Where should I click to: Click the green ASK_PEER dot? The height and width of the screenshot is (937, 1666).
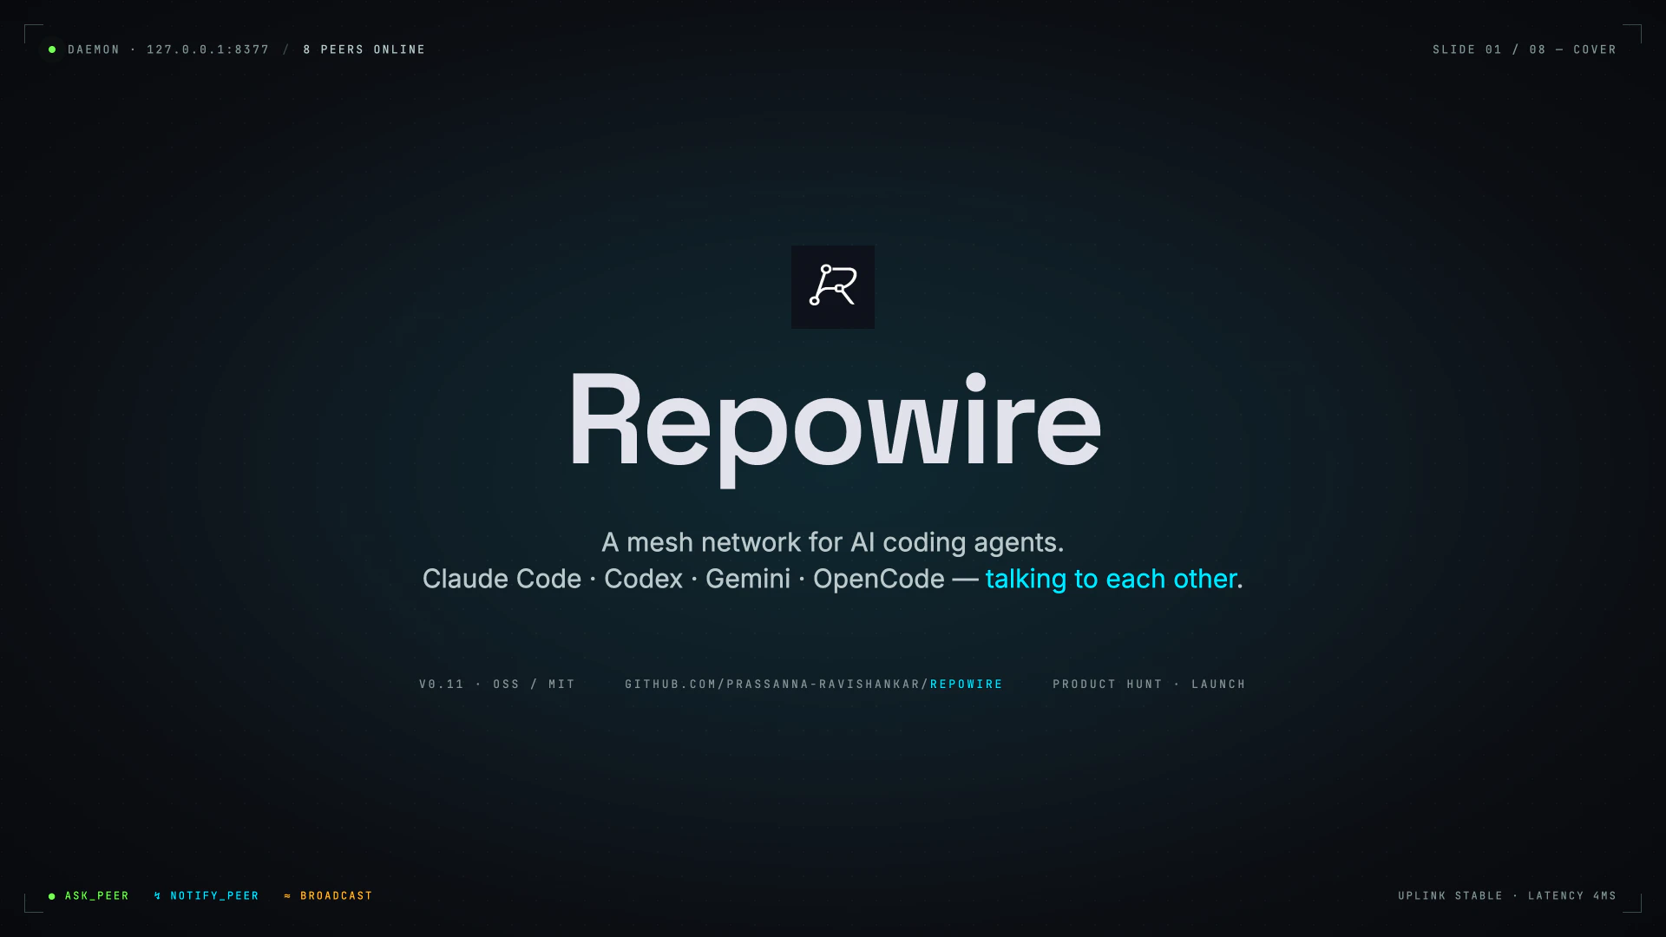coord(52,896)
